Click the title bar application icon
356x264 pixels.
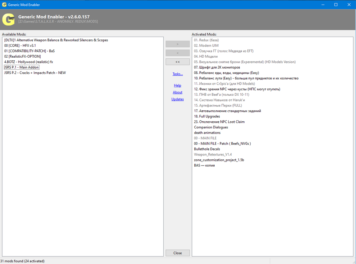[x=4, y=5]
